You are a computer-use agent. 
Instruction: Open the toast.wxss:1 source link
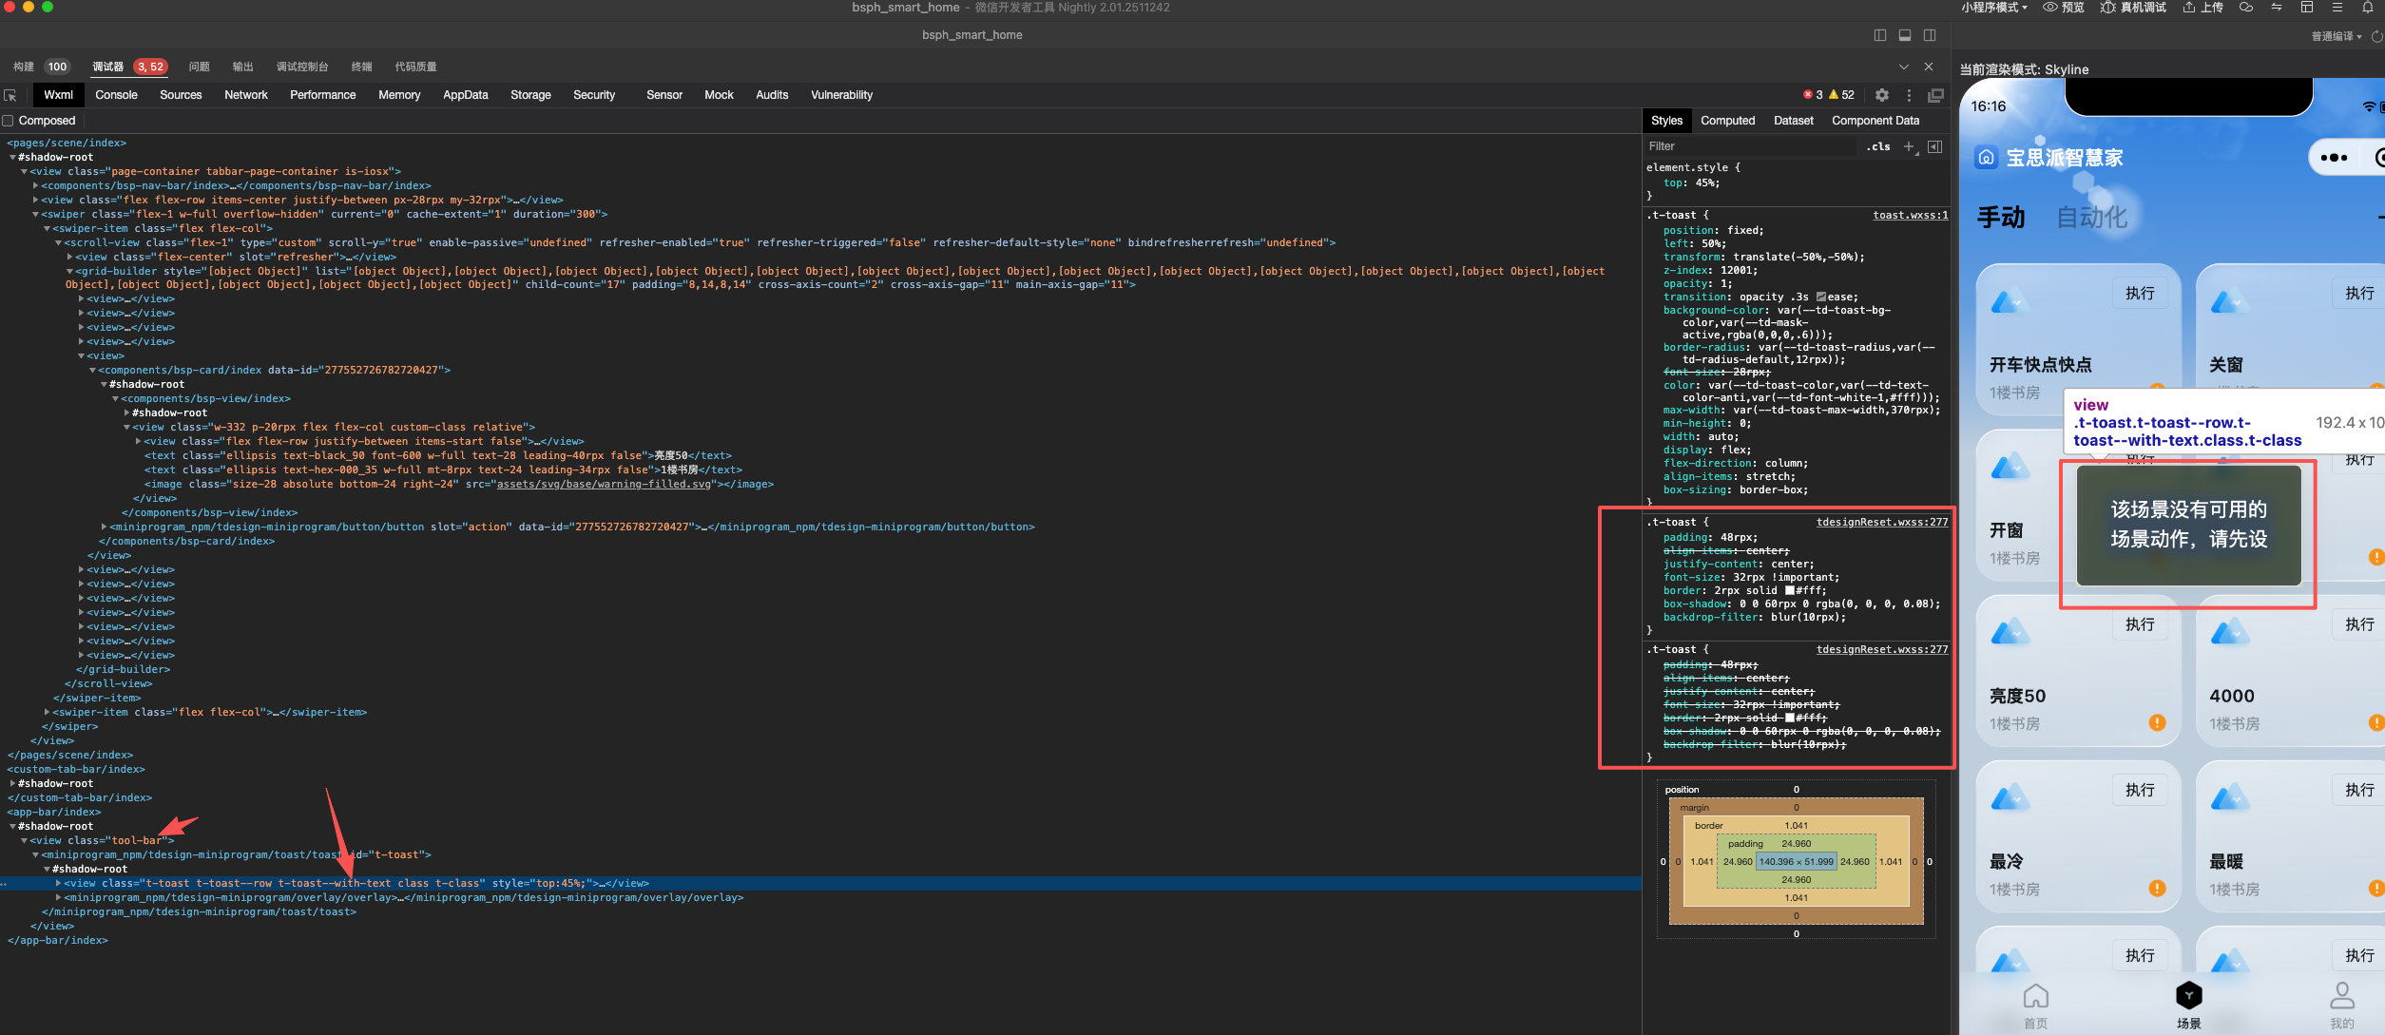tap(1910, 216)
